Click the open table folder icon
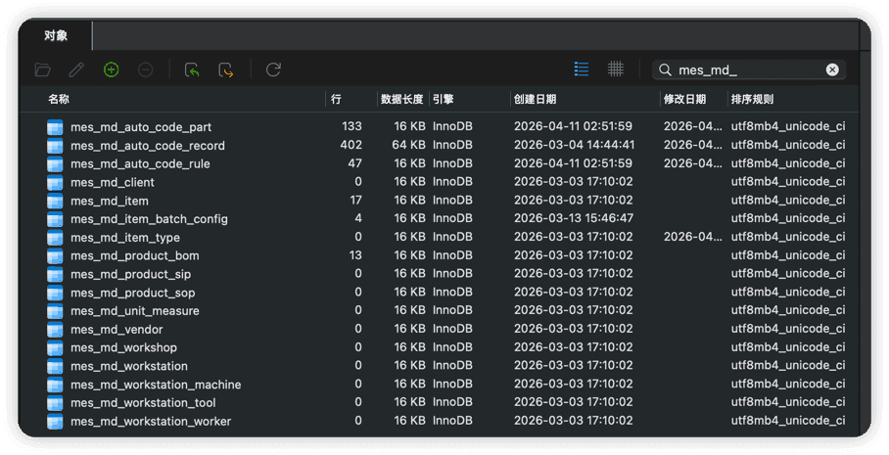The image size is (889, 455). click(x=42, y=69)
